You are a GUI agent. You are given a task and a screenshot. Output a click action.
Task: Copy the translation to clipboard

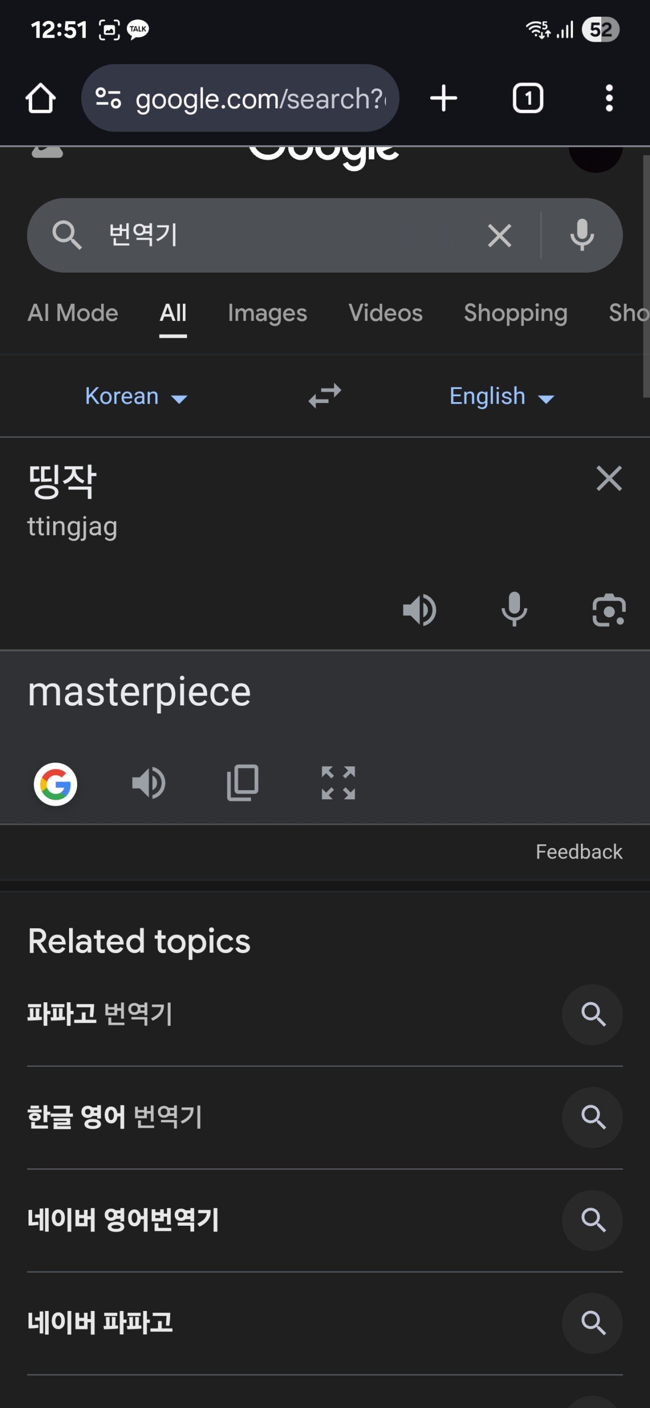[x=243, y=783]
